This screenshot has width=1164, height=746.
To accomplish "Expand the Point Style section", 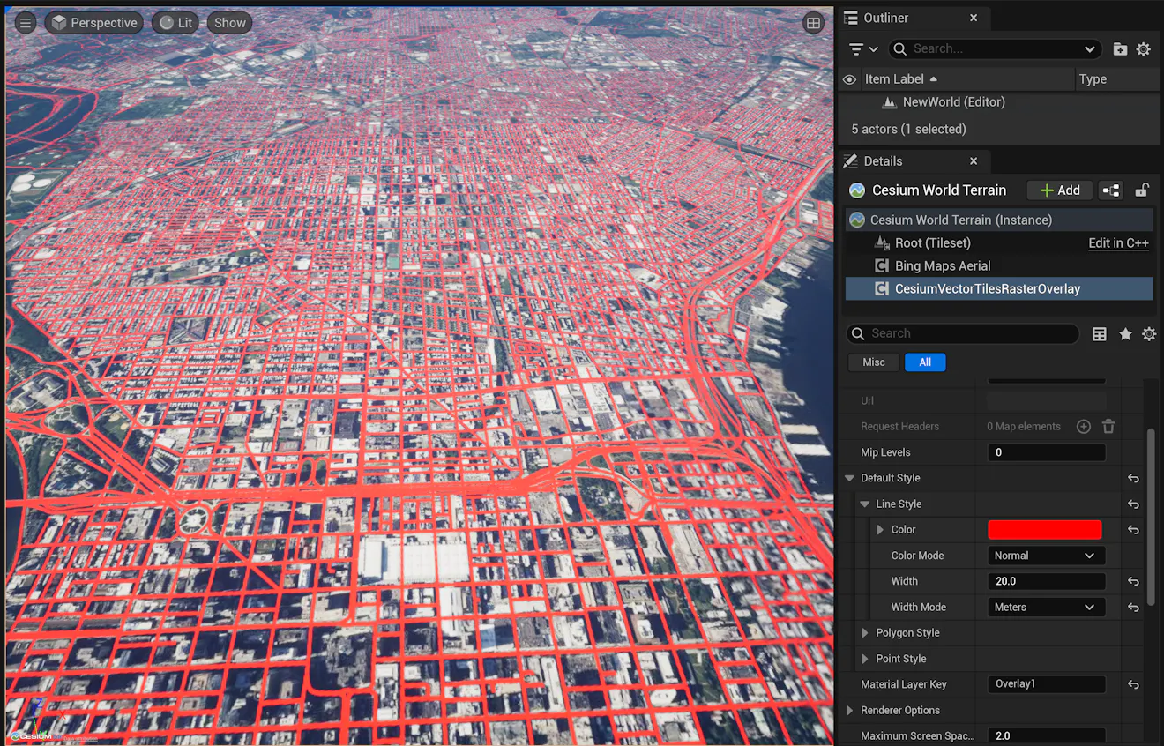I will (x=865, y=659).
